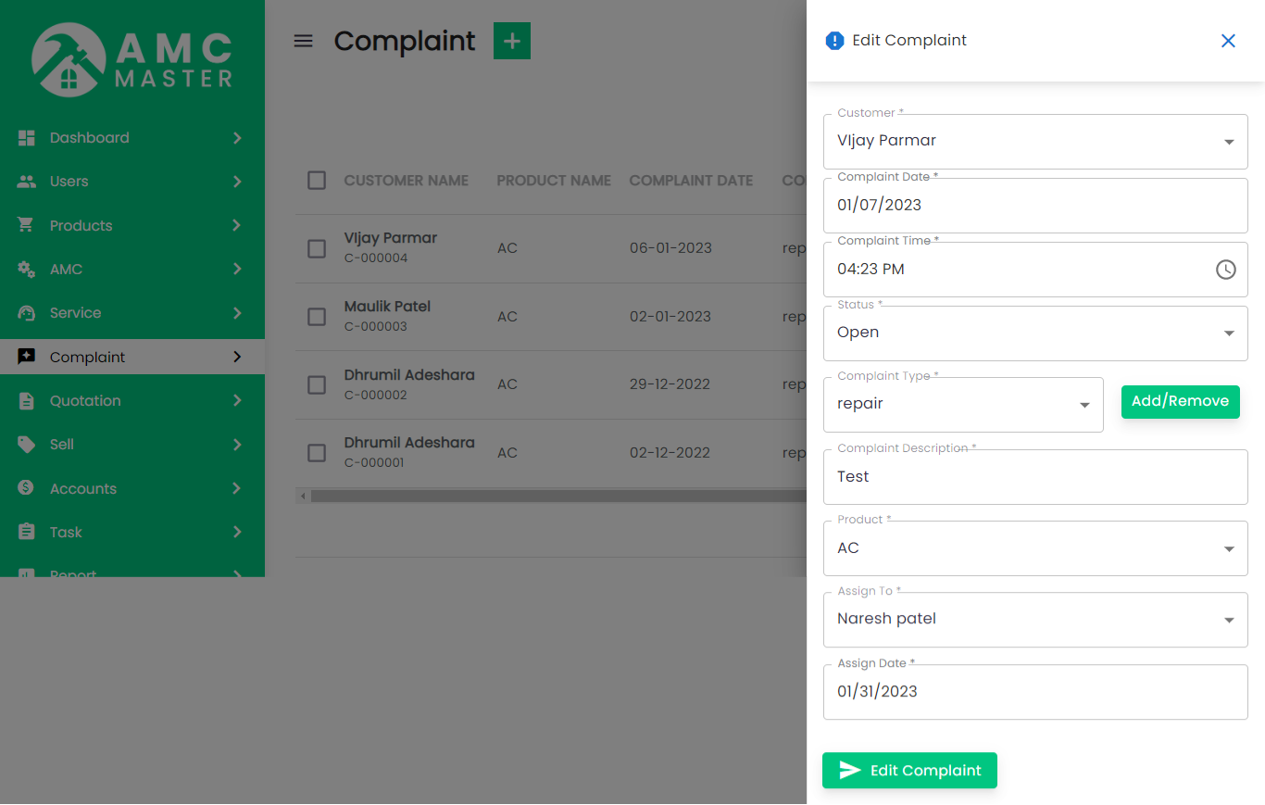Viewport: 1265px width, 805px height.
Task: Select the checkbox for complaint C-000004
Action: click(x=317, y=248)
